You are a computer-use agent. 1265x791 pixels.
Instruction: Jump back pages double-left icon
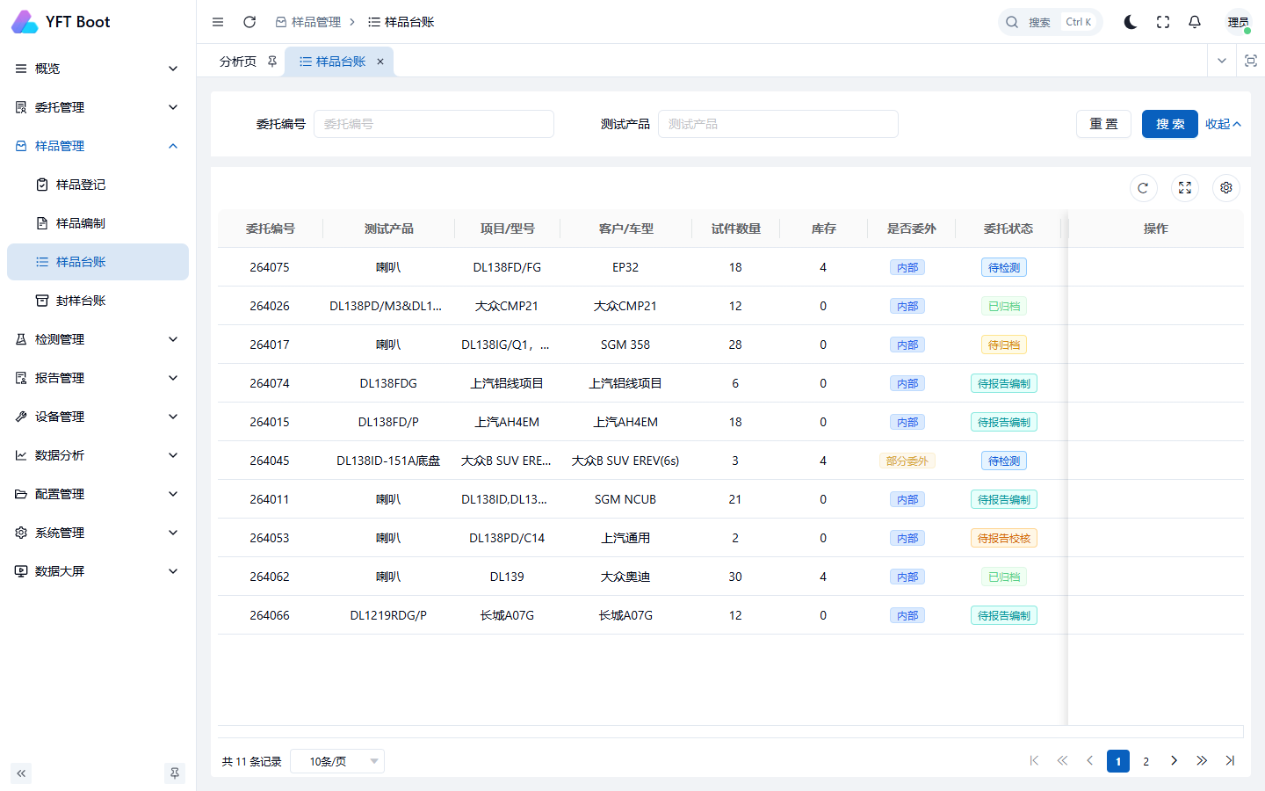(1062, 761)
